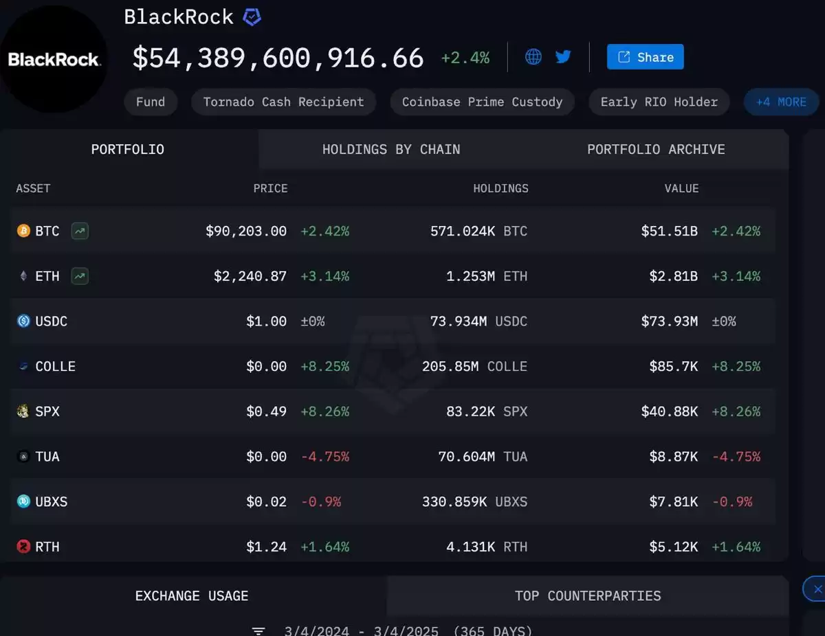This screenshot has height=636, width=825.
Task: Open the BlackRock website globe icon
Action: [533, 57]
